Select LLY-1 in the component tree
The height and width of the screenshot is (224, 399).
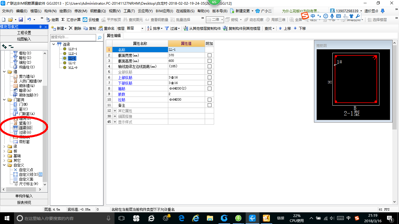pos(73,49)
